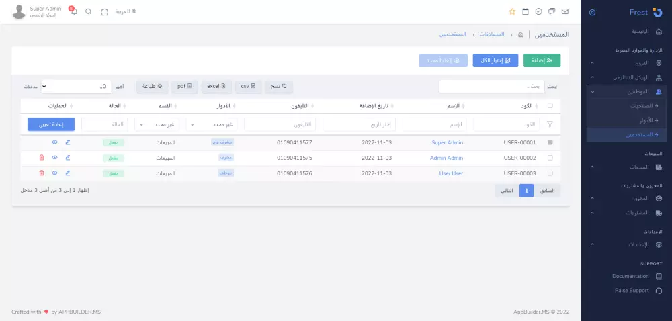The width and height of the screenshot is (672, 321).
Task: Go to التالي next page
Action: point(507,191)
